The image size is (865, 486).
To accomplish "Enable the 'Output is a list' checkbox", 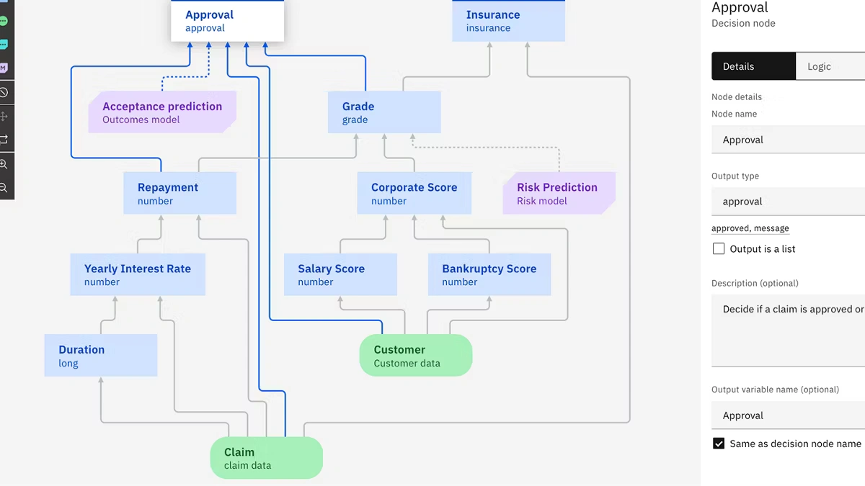I will click(x=719, y=249).
